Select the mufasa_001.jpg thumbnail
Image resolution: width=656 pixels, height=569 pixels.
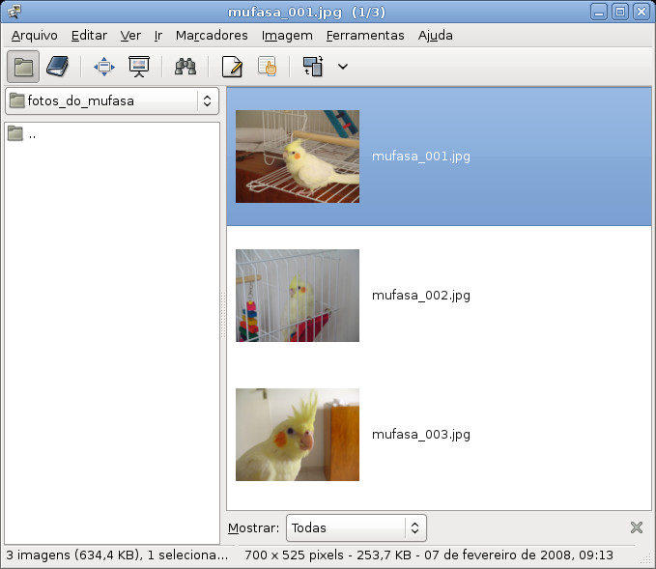(x=298, y=156)
